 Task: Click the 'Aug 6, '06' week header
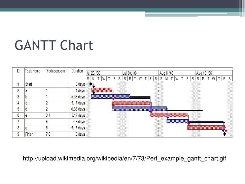click(x=177, y=73)
